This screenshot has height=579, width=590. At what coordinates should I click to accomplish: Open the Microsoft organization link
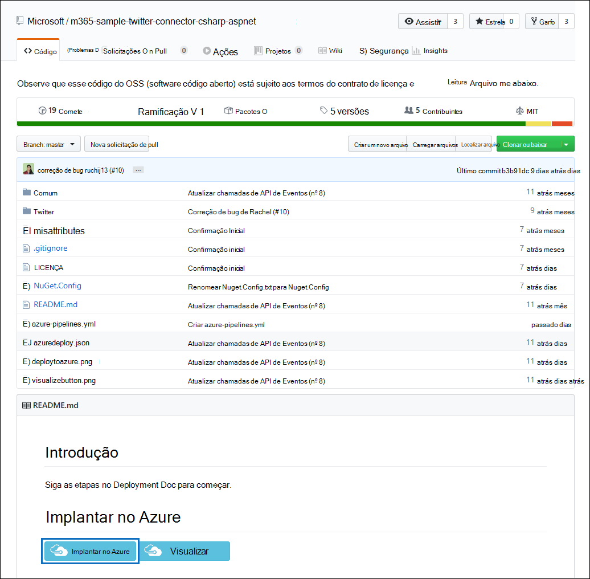coord(46,21)
